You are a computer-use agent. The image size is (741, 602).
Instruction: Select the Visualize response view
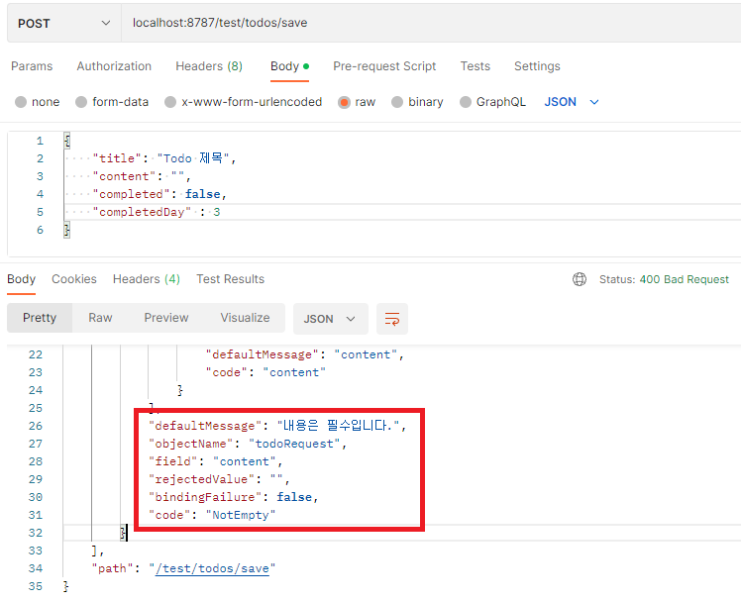[245, 318]
